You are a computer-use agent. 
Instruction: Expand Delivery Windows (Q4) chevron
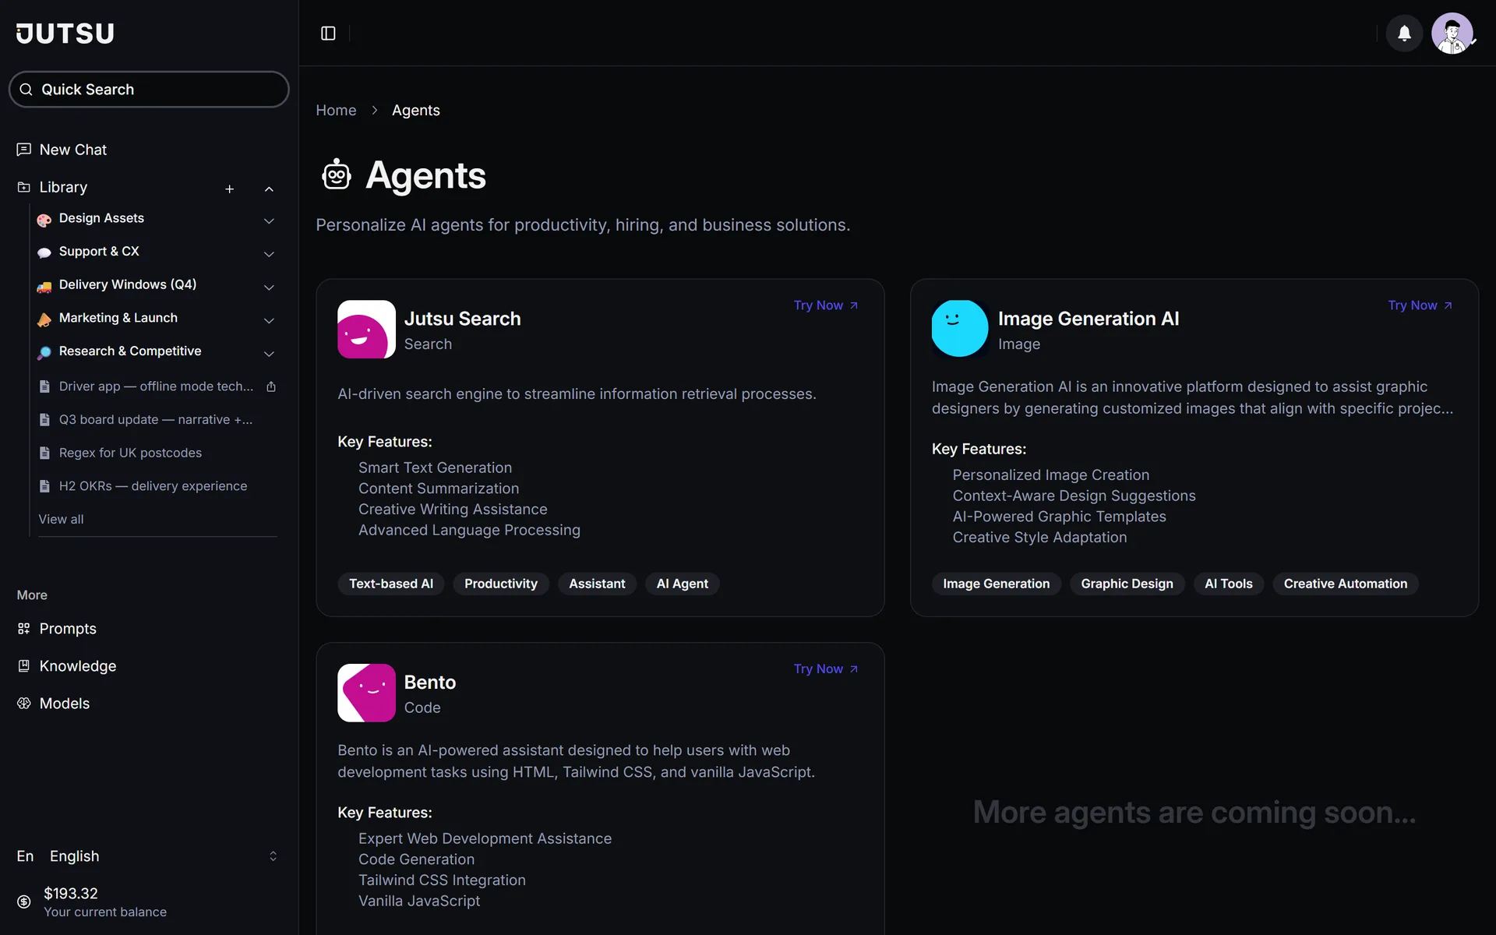click(x=269, y=288)
